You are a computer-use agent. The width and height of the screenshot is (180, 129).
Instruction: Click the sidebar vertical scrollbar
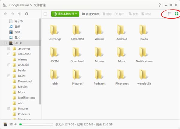(x=40, y=61)
